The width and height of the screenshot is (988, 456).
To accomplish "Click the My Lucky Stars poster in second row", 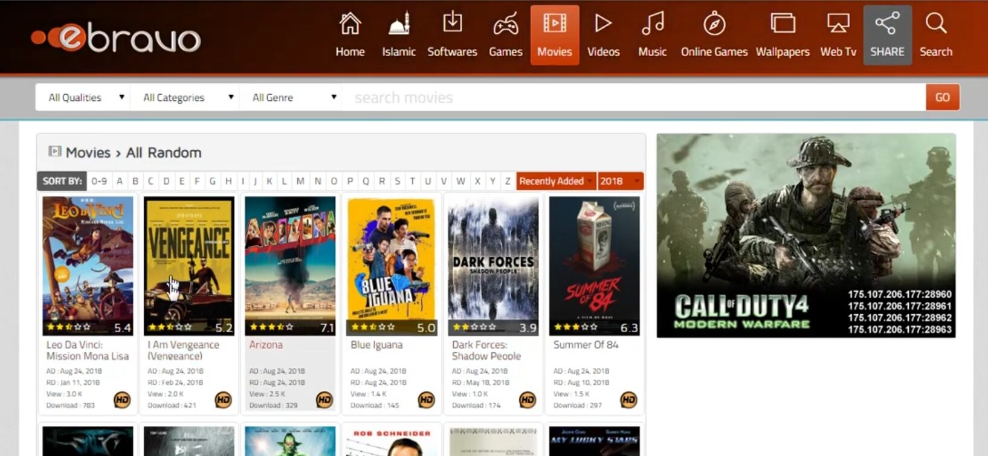I will coord(594,441).
